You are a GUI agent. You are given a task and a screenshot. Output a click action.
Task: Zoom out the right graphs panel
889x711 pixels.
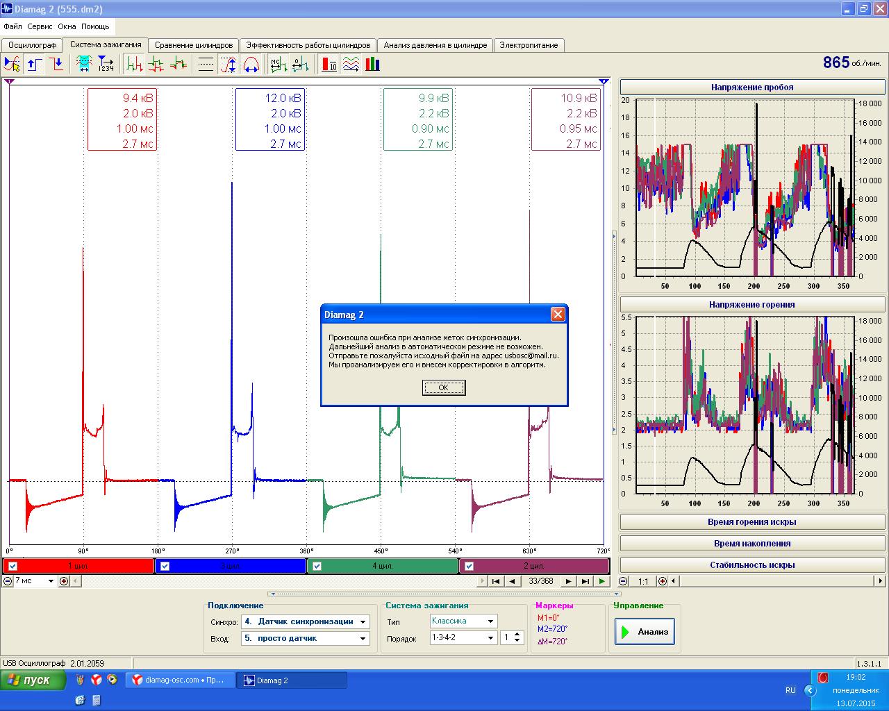coord(623,581)
